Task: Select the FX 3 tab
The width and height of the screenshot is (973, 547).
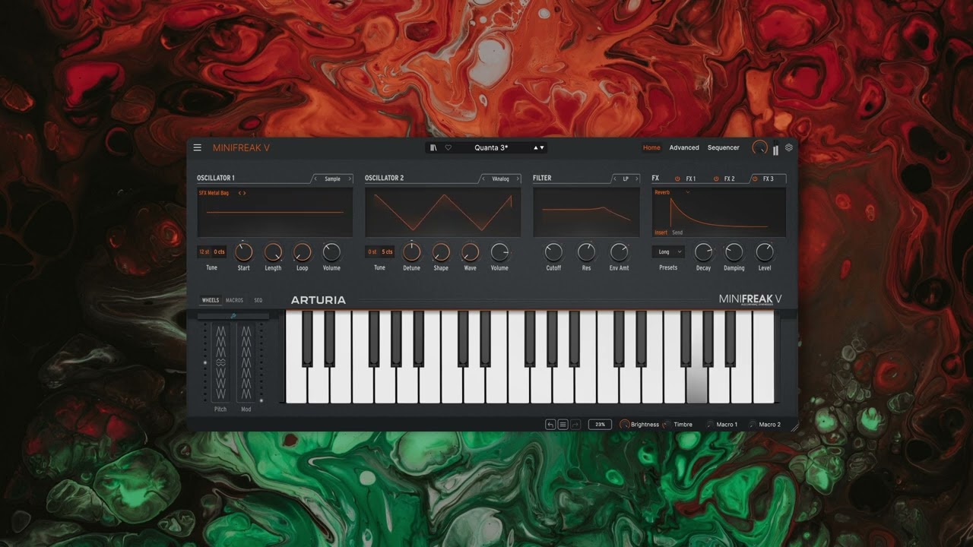Action: [769, 179]
